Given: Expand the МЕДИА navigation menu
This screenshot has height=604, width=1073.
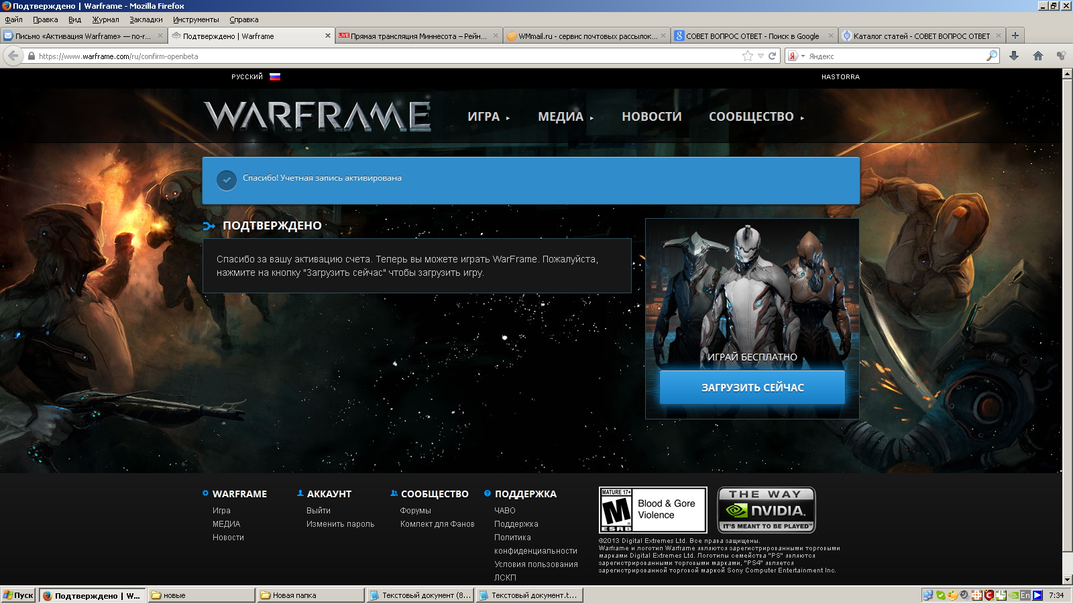Looking at the screenshot, I should tap(565, 117).
